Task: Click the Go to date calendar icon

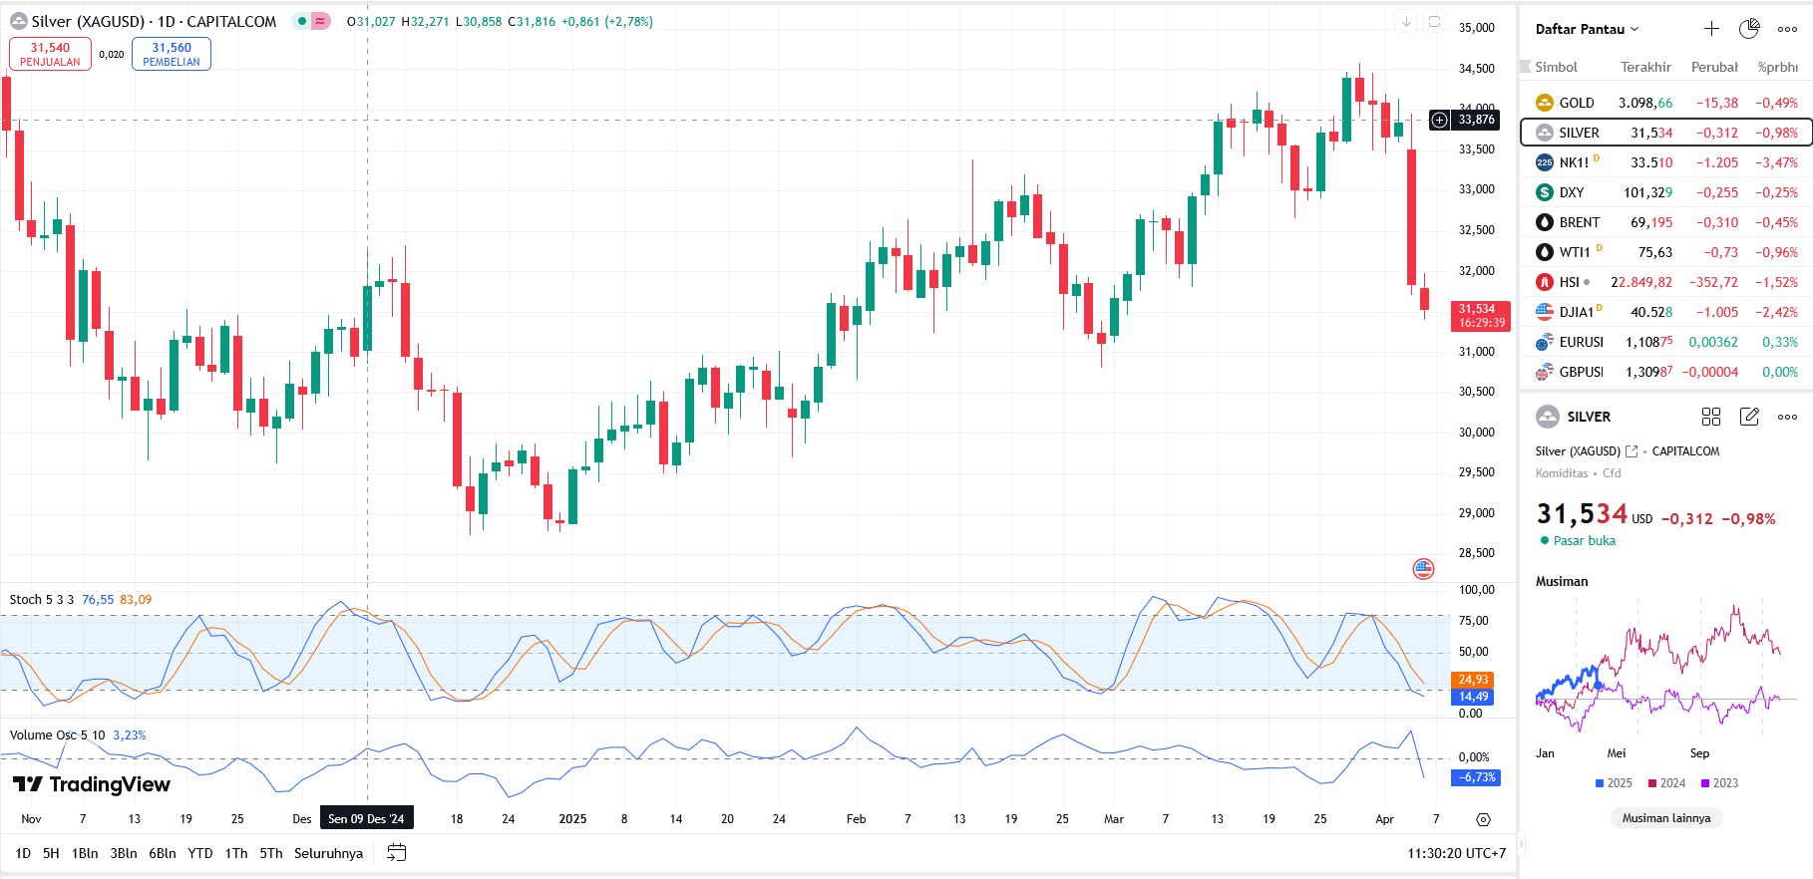Action: [x=396, y=853]
